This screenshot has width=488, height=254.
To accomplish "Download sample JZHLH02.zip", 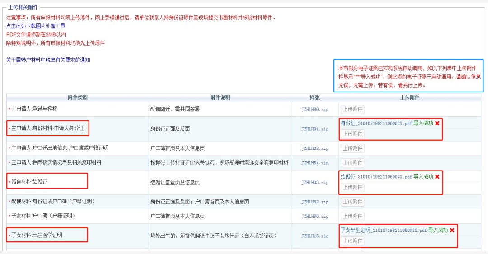I will tap(315, 148).
